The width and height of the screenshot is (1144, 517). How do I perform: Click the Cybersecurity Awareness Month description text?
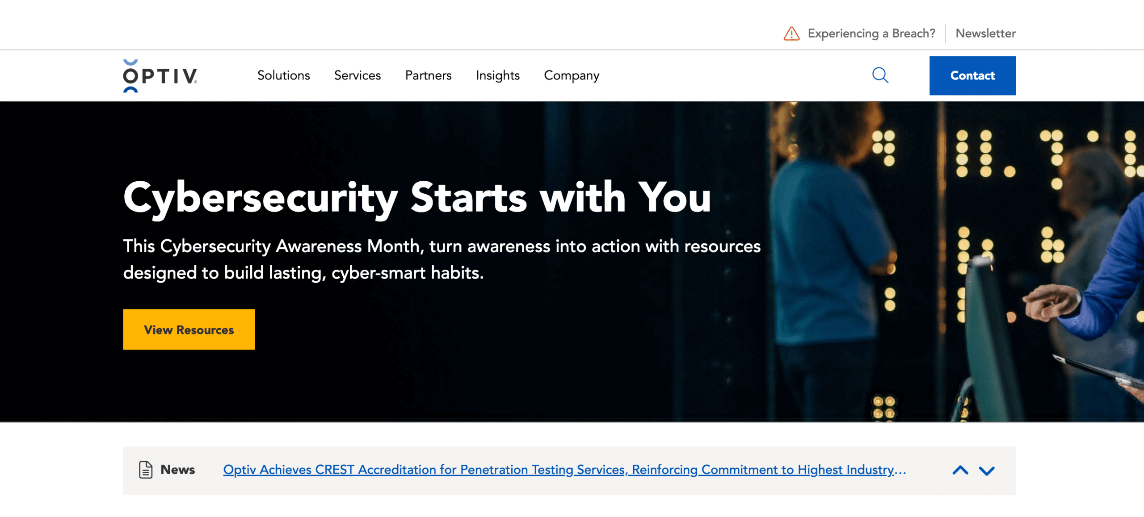442,259
